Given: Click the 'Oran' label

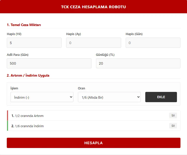Looking at the screenshot, I should click(81, 88).
